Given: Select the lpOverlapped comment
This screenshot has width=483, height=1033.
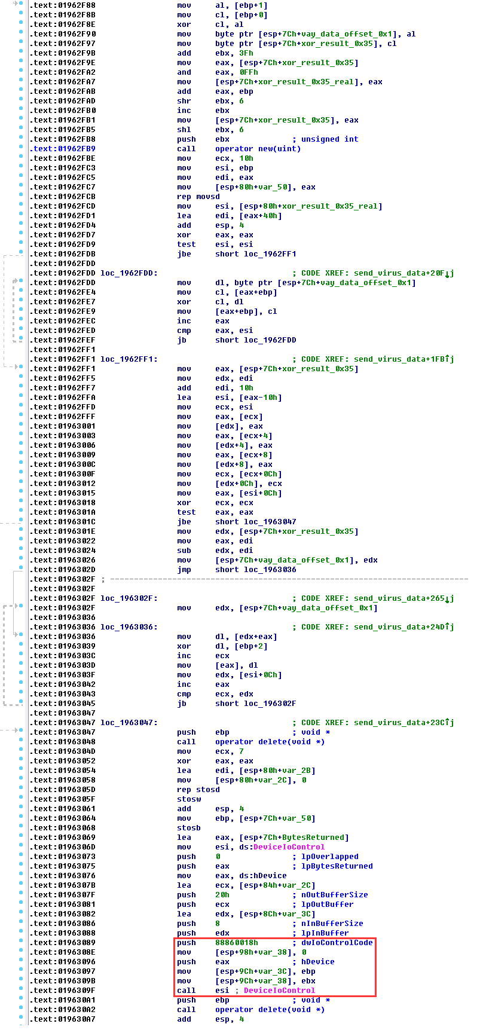Looking at the screenshot, I should [330, 857].
